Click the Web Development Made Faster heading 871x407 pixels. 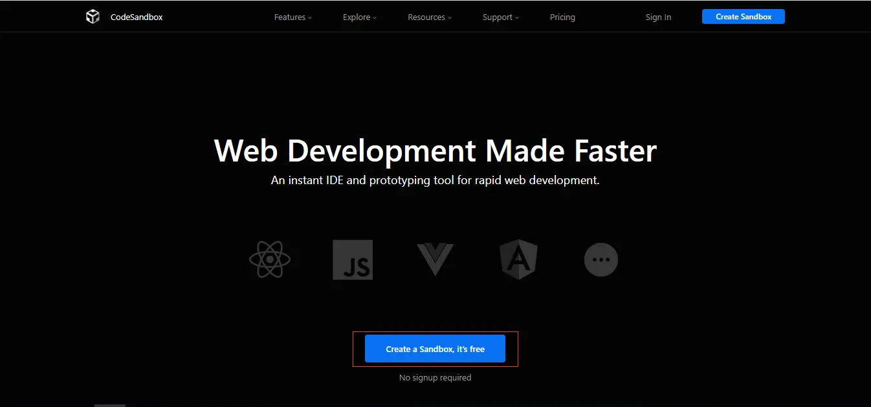pos(435,151)
